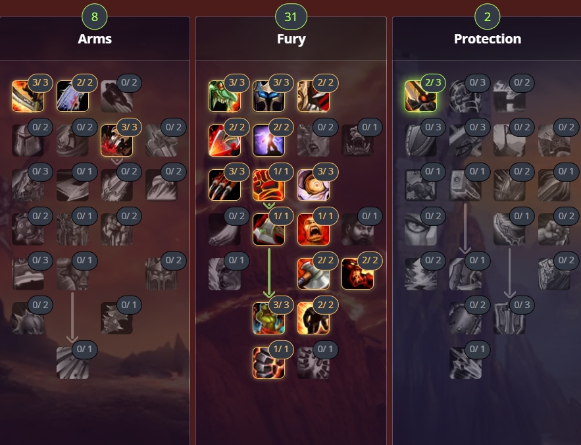Viewport: 581px width, 445px height.
Task: Choose the Shockwave talent at the bottom of the Protection tree
Action: coord(465,363)
